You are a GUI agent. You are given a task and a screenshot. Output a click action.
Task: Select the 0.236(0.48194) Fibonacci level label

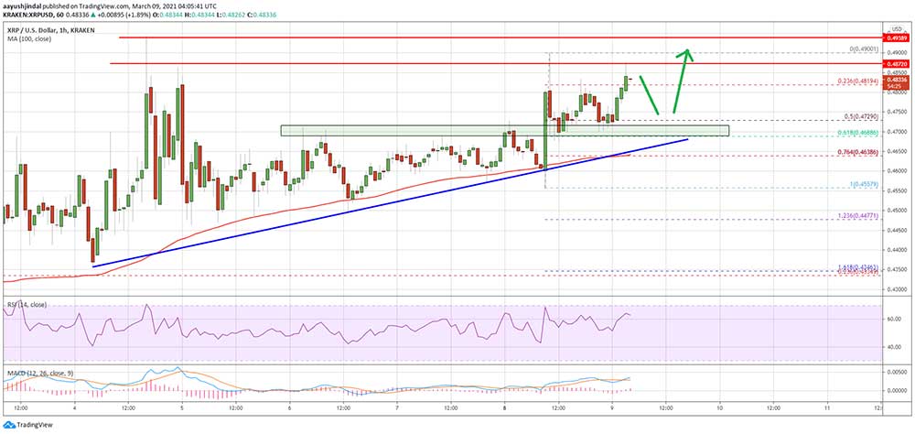858,82
